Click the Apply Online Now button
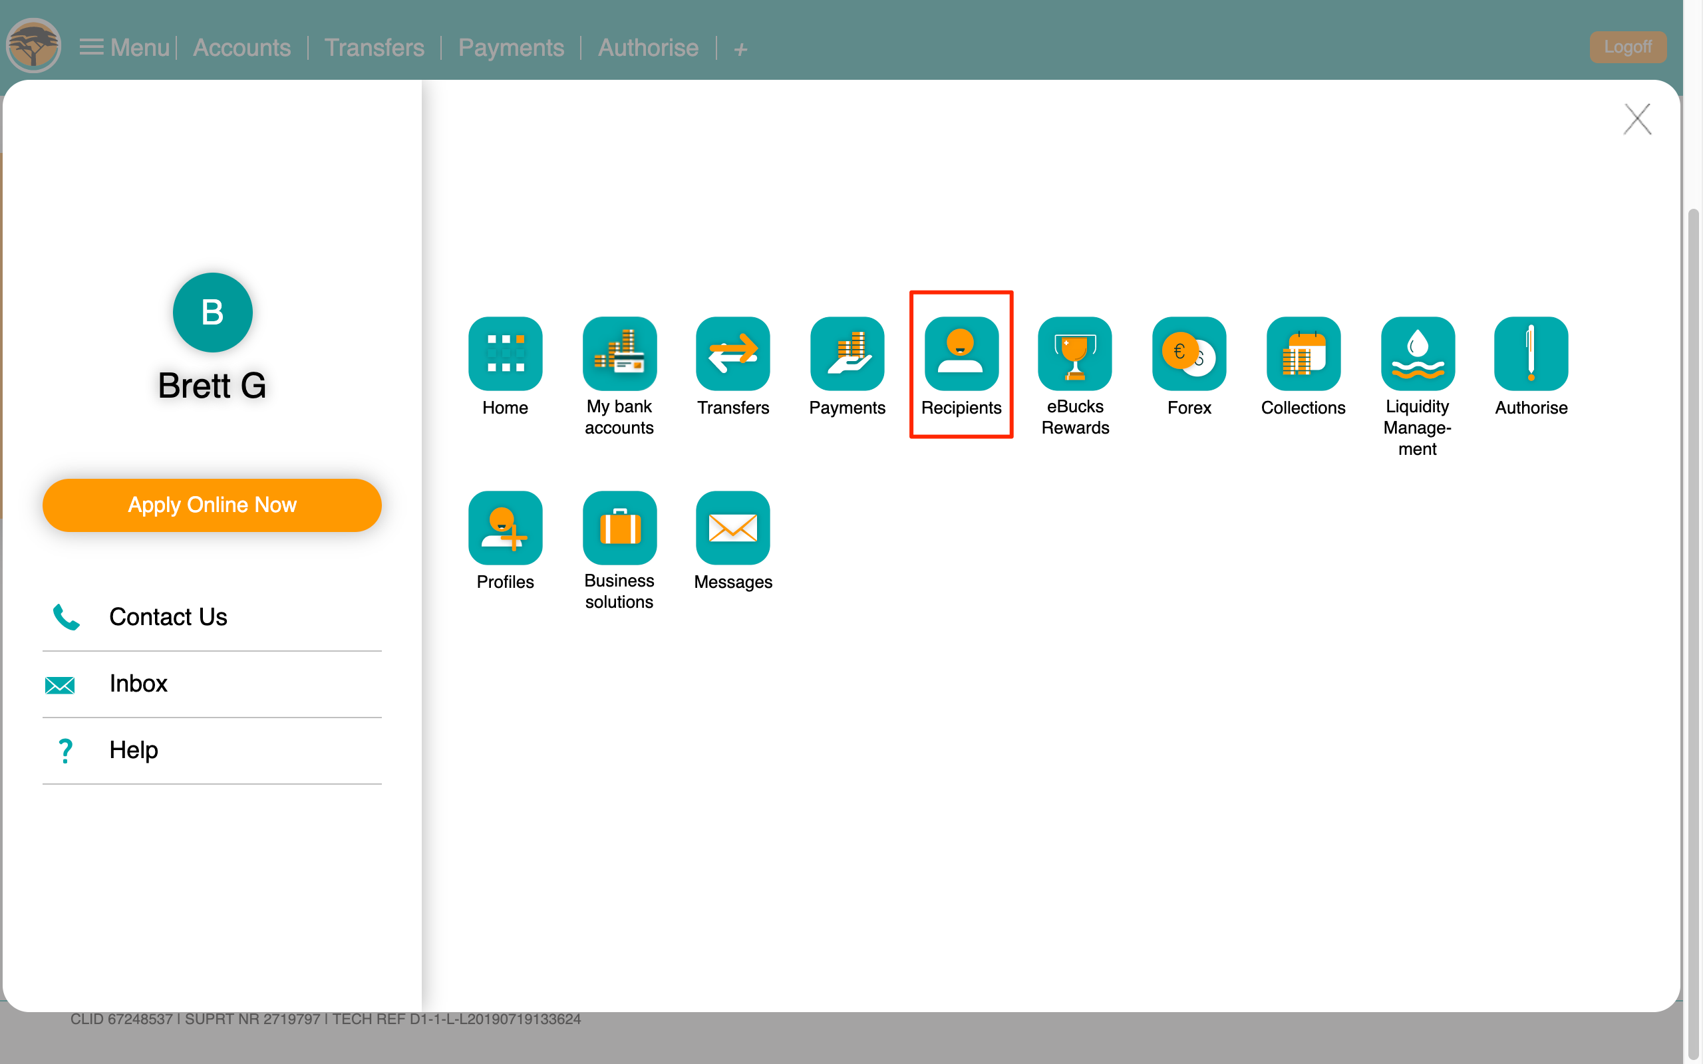The height and width of the screenshot is (1064, 1703). coord(212,505)
